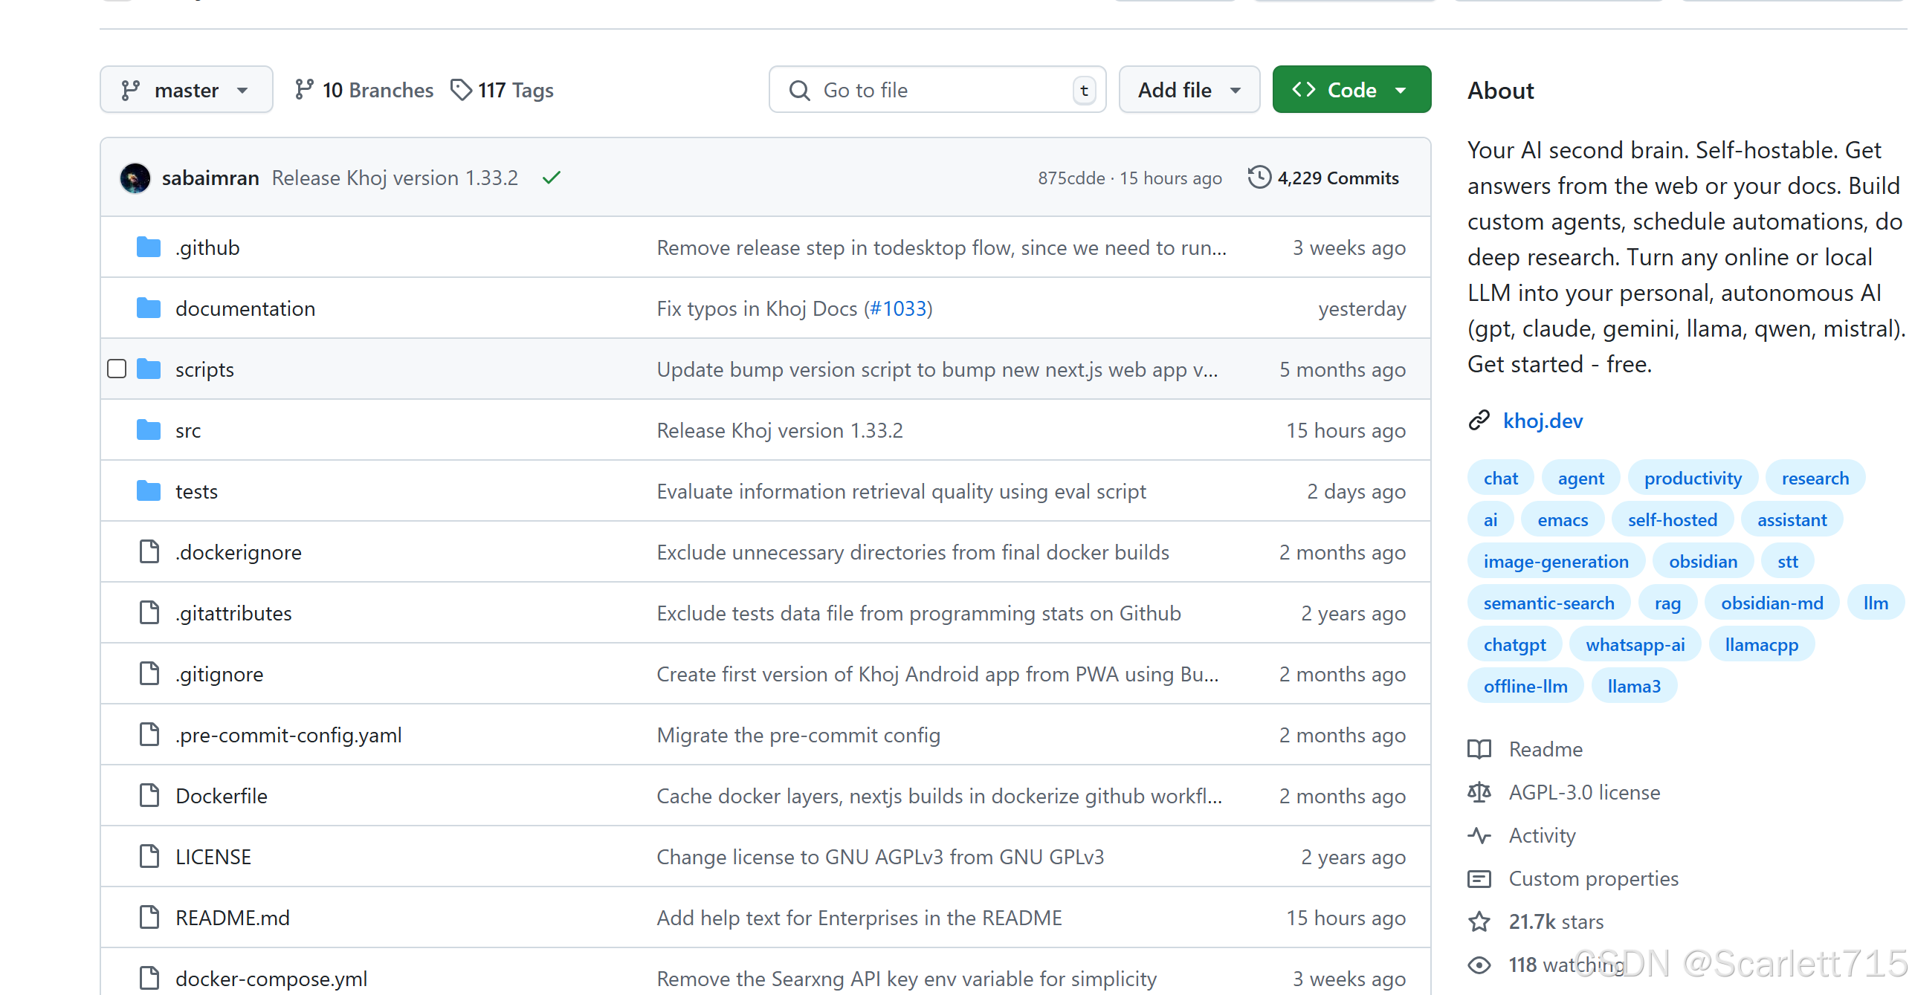Open the khoj.dev website link
The width and height of the screenshot is (1912, 995).
(1543, 420)
